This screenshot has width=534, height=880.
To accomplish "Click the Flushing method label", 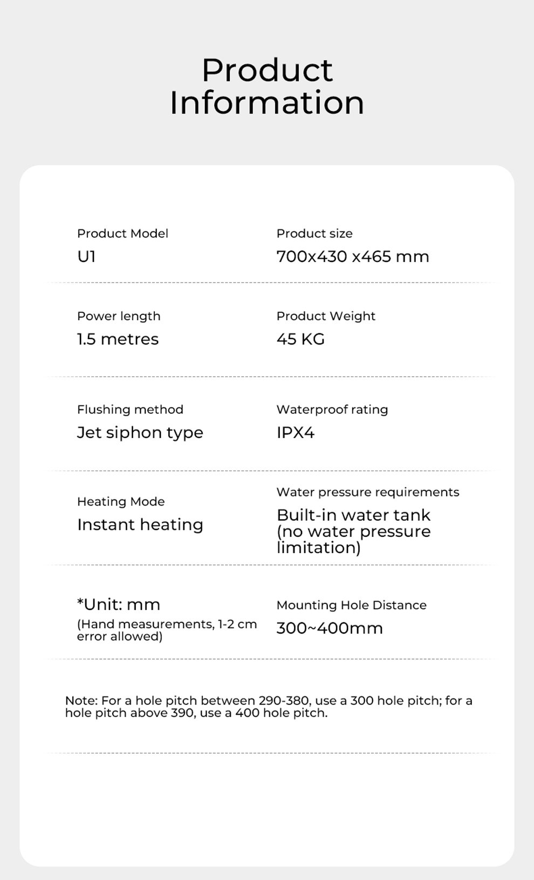I will pyautogui.click(x=130, y=409).
